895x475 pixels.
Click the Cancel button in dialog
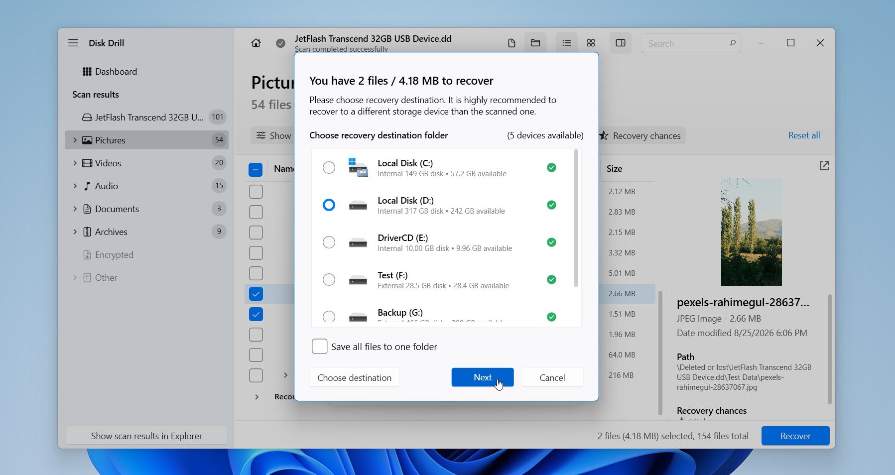(552, 377)
